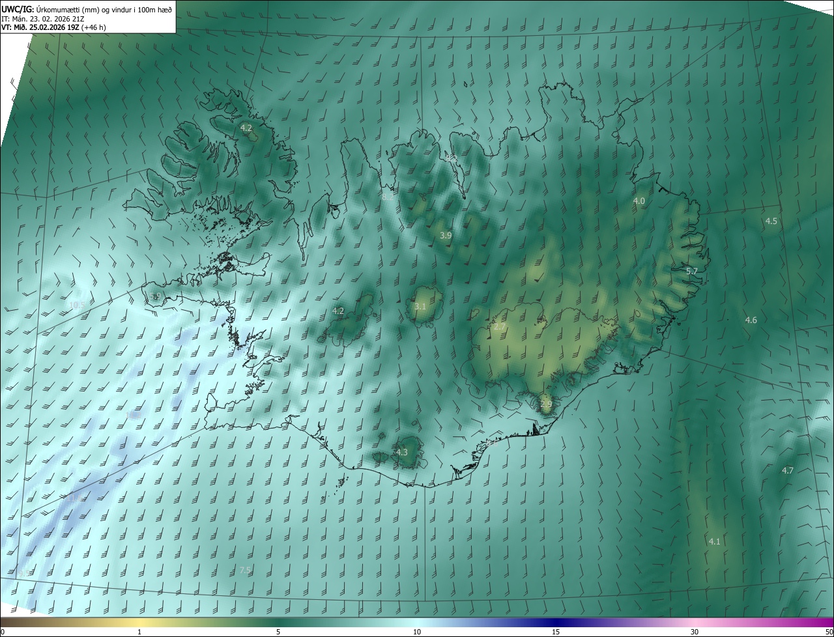Click the 'IT: Mán. 23. 02. 2026 21Z' line

tap(44, 18)
